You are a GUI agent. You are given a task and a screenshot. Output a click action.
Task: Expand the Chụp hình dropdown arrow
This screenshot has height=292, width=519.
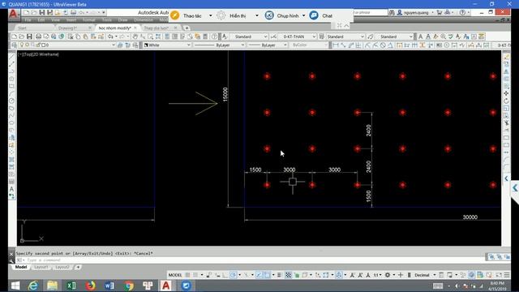303,15
